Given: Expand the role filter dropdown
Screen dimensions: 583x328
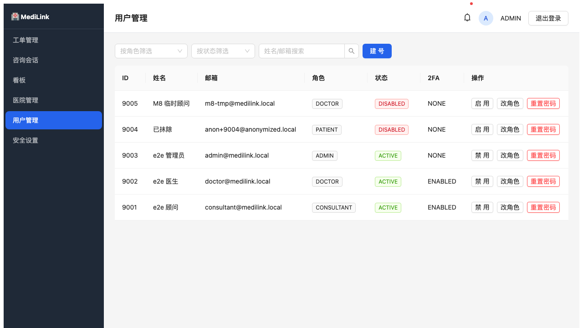Looking at the screenshot, I should click(x=151, y=51).
